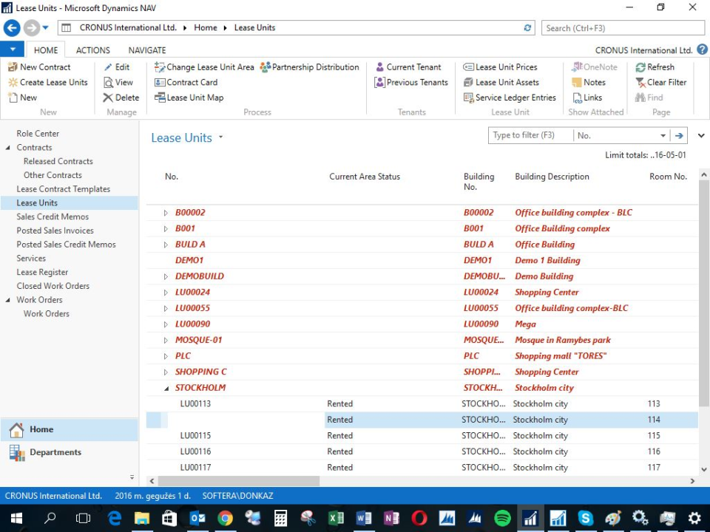Image resolution: width=710 pixels, height=532 pixels.
Task: Open the Lease Unit Map
Action: [189, 98]
